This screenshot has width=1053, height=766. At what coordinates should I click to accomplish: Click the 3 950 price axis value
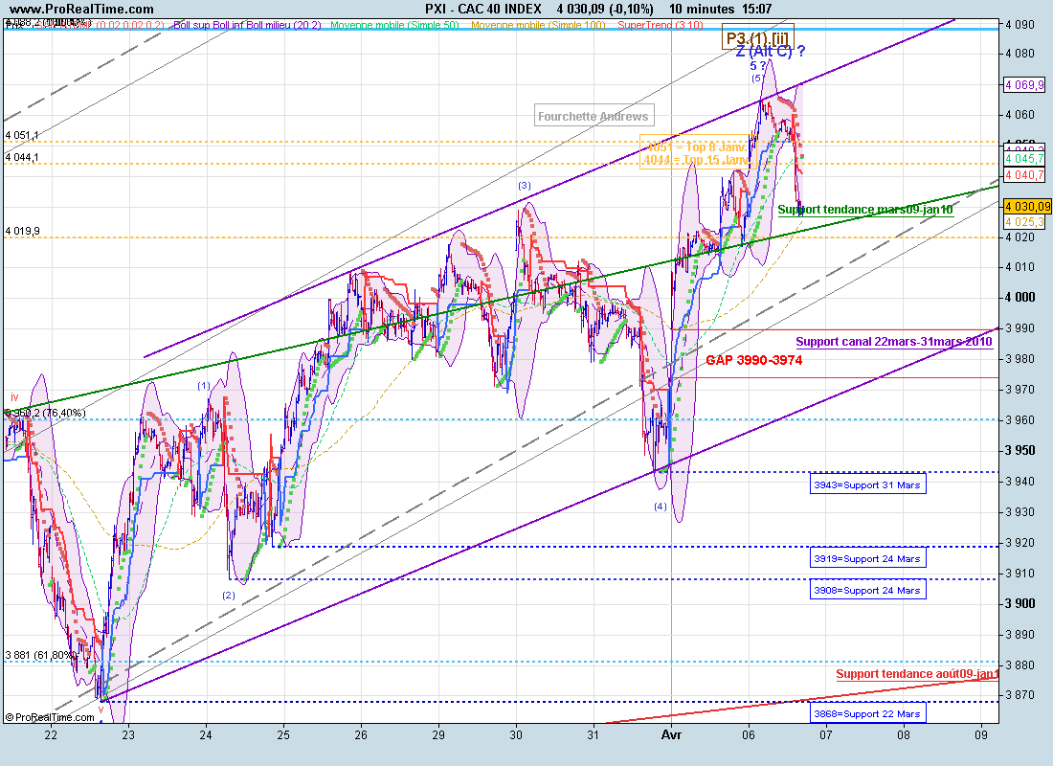tap(1020, 450)
